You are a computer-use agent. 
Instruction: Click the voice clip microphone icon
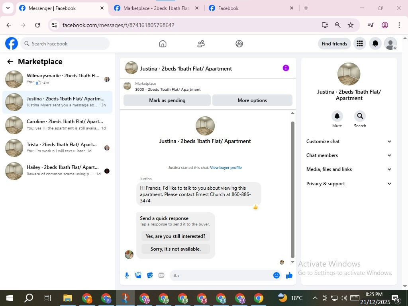coord(127,275)
